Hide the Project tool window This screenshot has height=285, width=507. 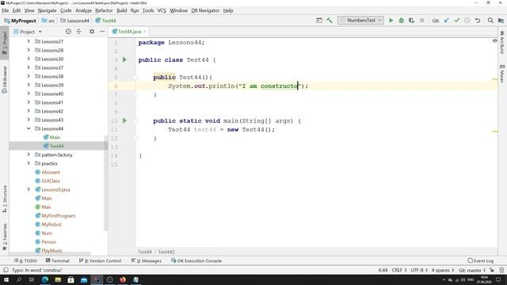tap(102, 32)
